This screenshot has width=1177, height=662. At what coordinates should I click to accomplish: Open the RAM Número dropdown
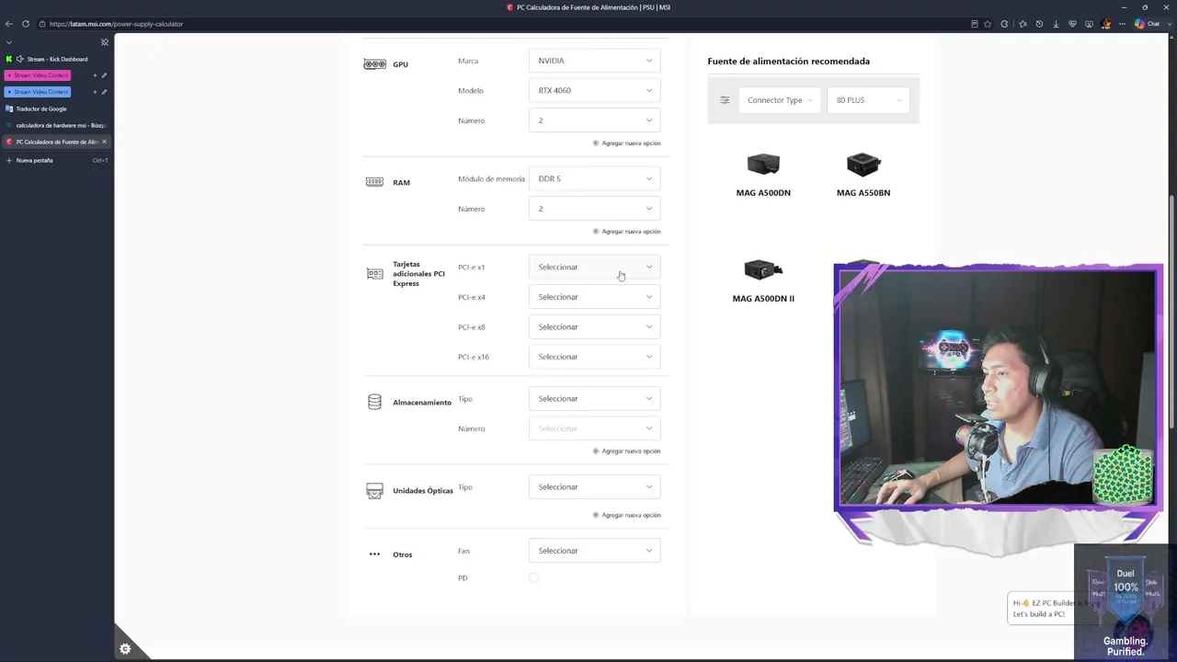[x=594, y=209]
